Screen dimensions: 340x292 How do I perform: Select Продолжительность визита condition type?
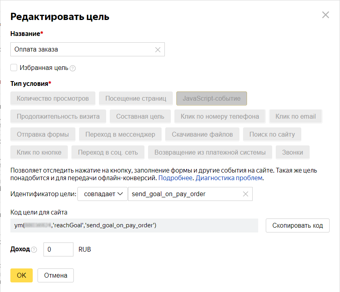(x=58, y=116)
